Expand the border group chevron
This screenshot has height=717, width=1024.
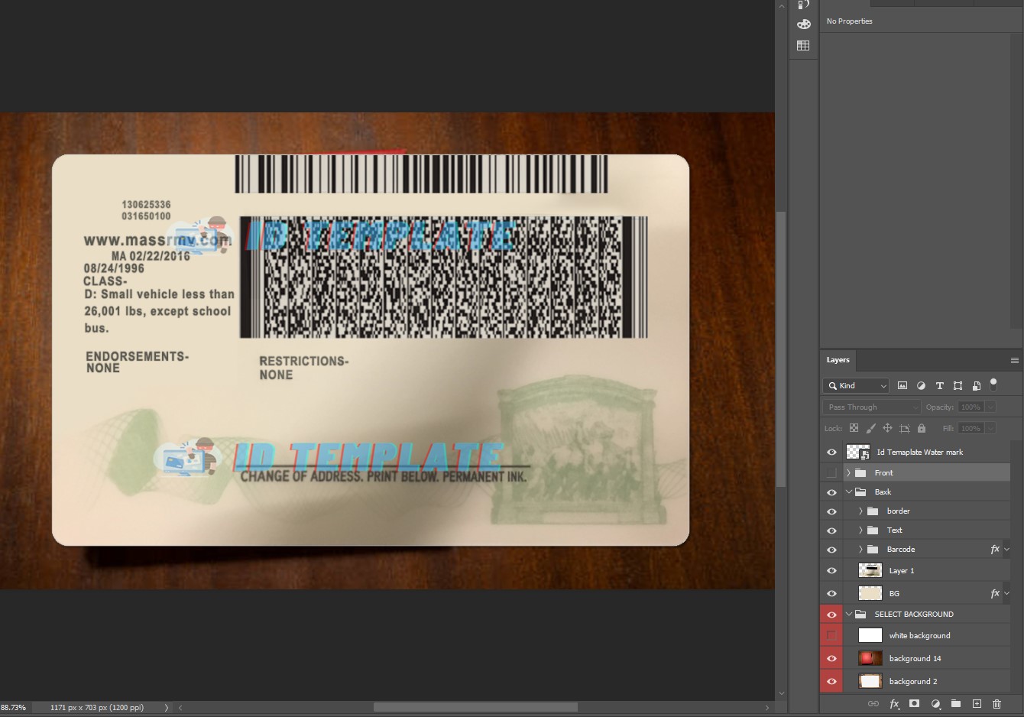coord(860,511)
